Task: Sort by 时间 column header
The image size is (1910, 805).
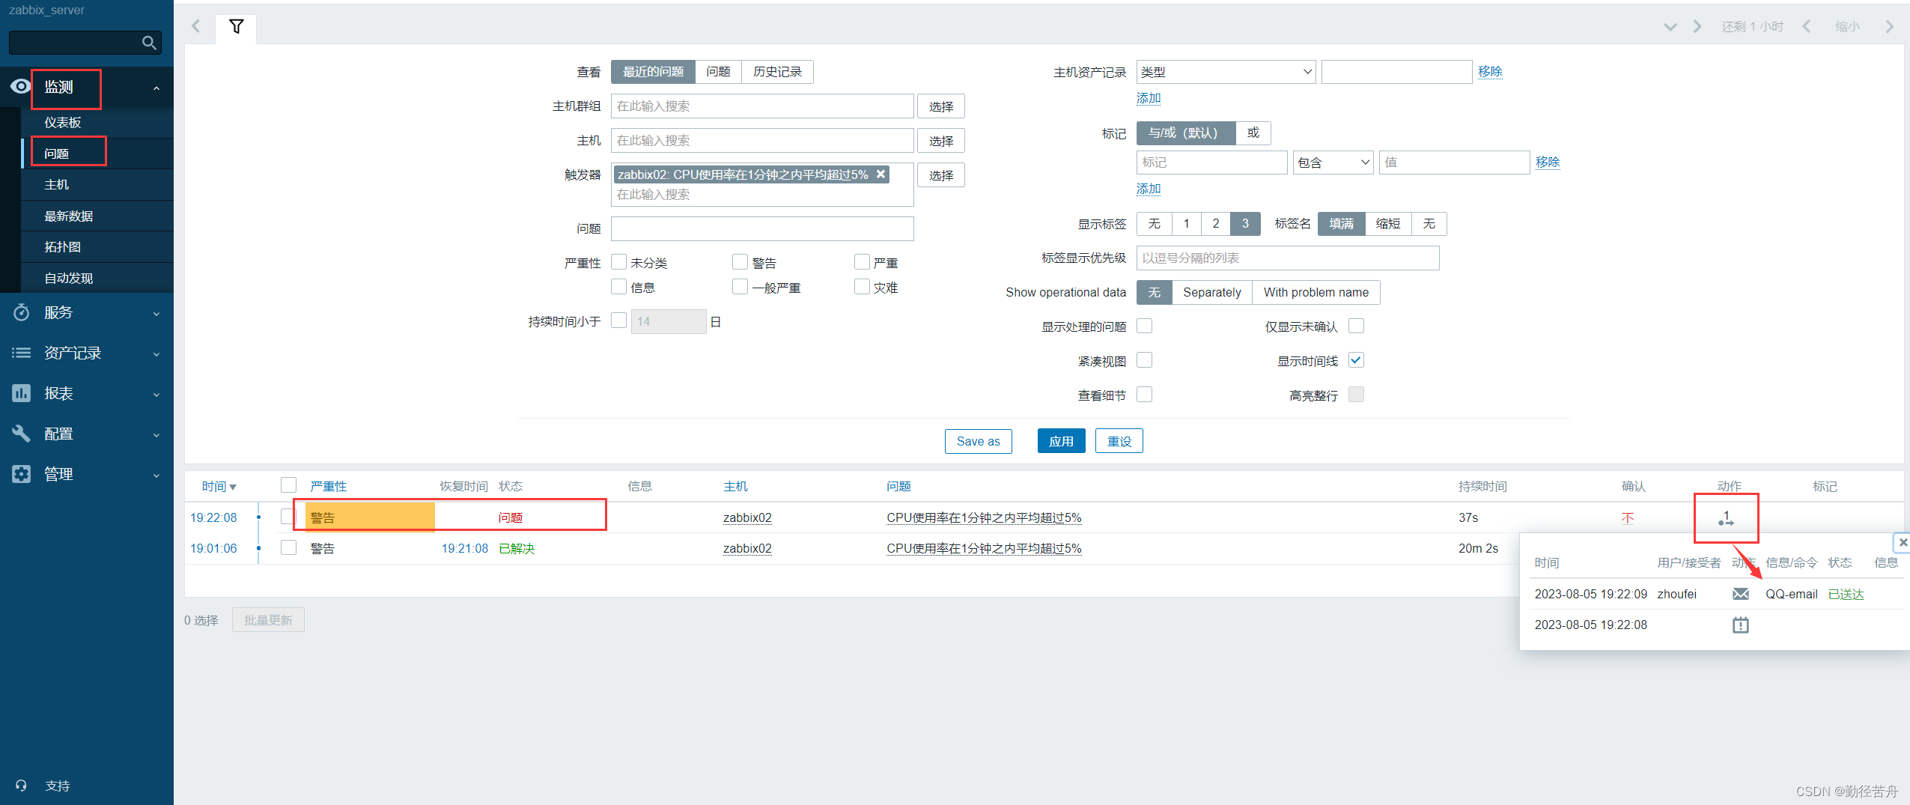Action: click(x=219, y=487)
